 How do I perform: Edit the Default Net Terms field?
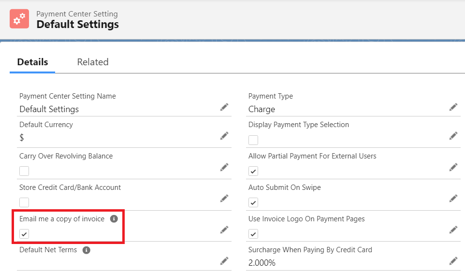(224, 261)
